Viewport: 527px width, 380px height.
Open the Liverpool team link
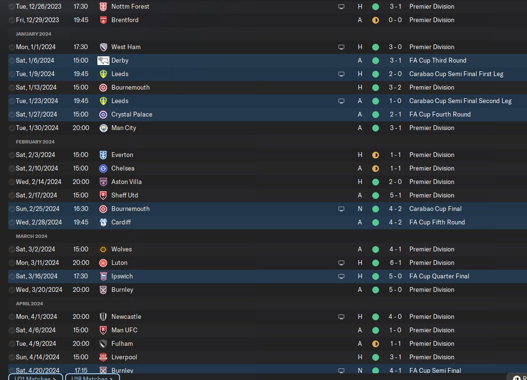tap(124, 357)
